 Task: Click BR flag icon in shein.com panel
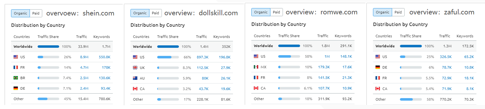point(16,78)
